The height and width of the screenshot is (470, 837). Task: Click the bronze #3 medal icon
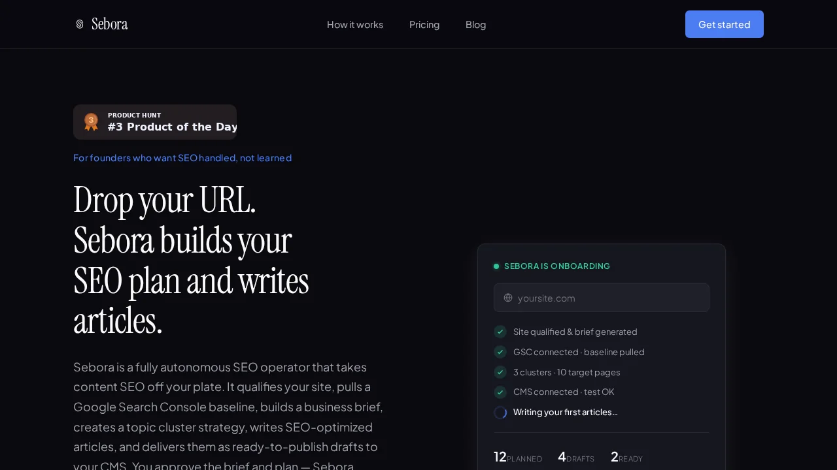click(x=91, y=121)
